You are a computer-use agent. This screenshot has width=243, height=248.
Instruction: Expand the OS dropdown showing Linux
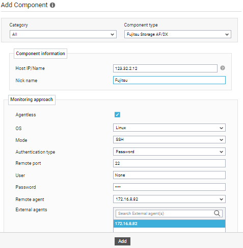pos(169,128)
